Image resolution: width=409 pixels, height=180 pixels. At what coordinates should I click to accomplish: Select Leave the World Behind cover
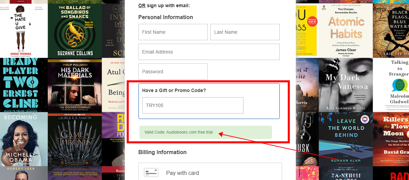point(345,139)
